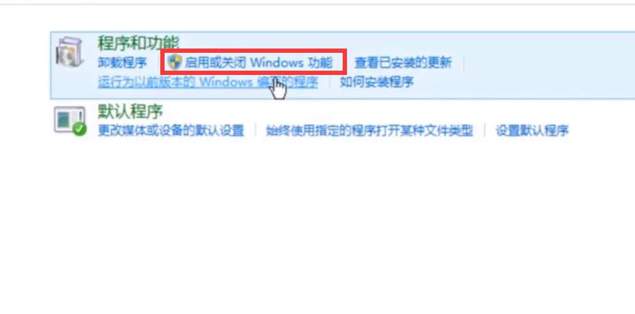Open the 程序和功能 software box icon

(69, 52)
